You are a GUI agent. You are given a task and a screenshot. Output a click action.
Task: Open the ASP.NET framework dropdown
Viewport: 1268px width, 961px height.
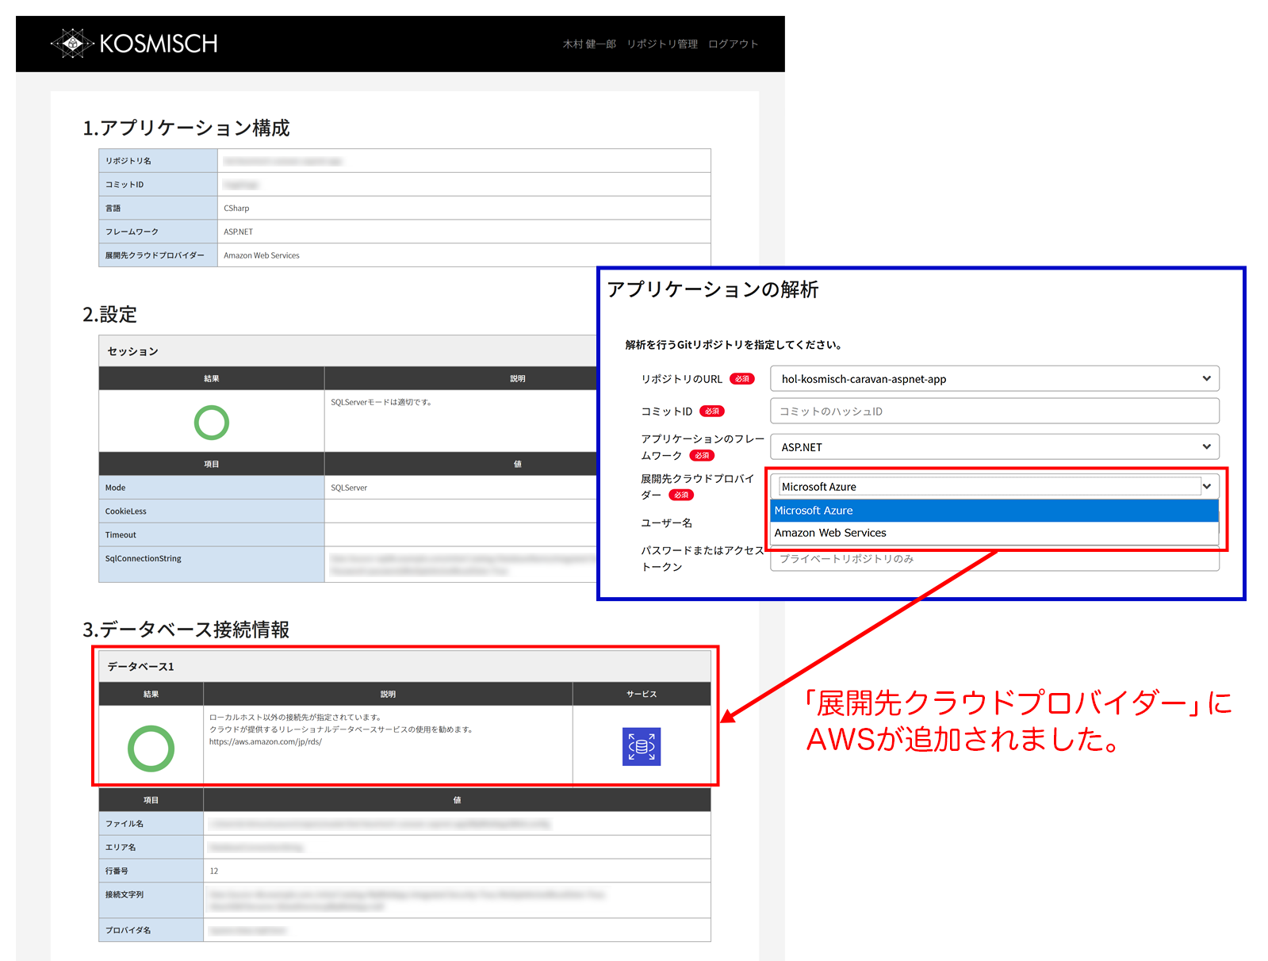[x=994, y=446]
